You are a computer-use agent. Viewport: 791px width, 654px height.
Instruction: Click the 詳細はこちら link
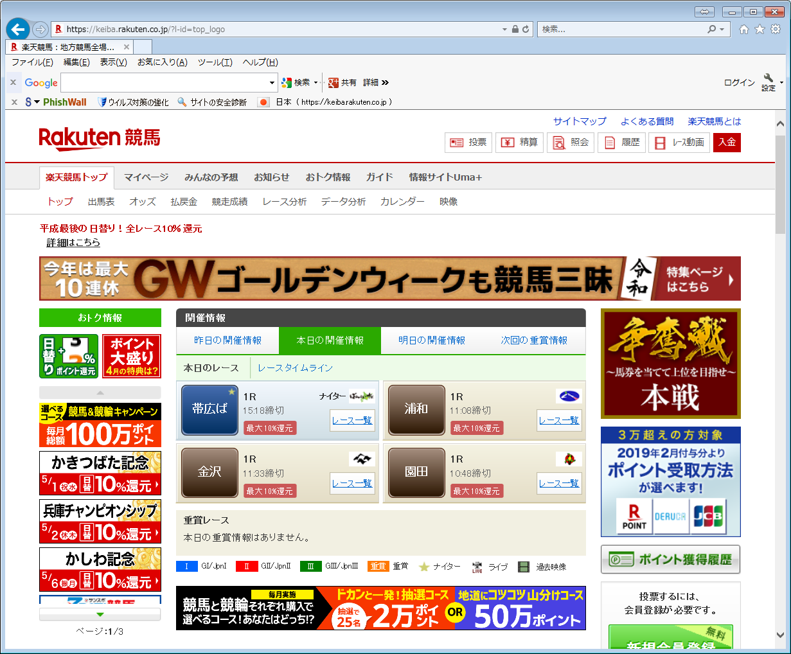click(73, 242)
